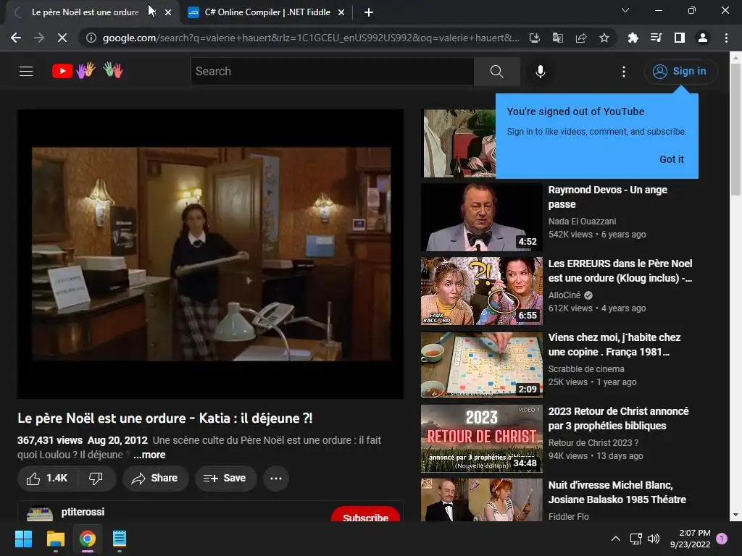Screen dimensions: 742x556
Task: Dismiss popup with Got it
Action: (x=672, y=159)
